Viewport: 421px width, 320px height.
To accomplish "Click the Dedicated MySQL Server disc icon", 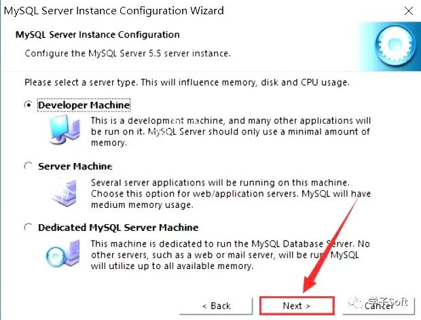I will [x=63, y=253].
